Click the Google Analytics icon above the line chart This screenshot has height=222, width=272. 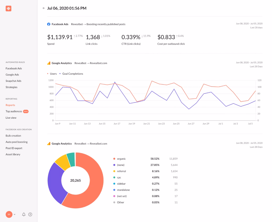[x=48, y=63]
